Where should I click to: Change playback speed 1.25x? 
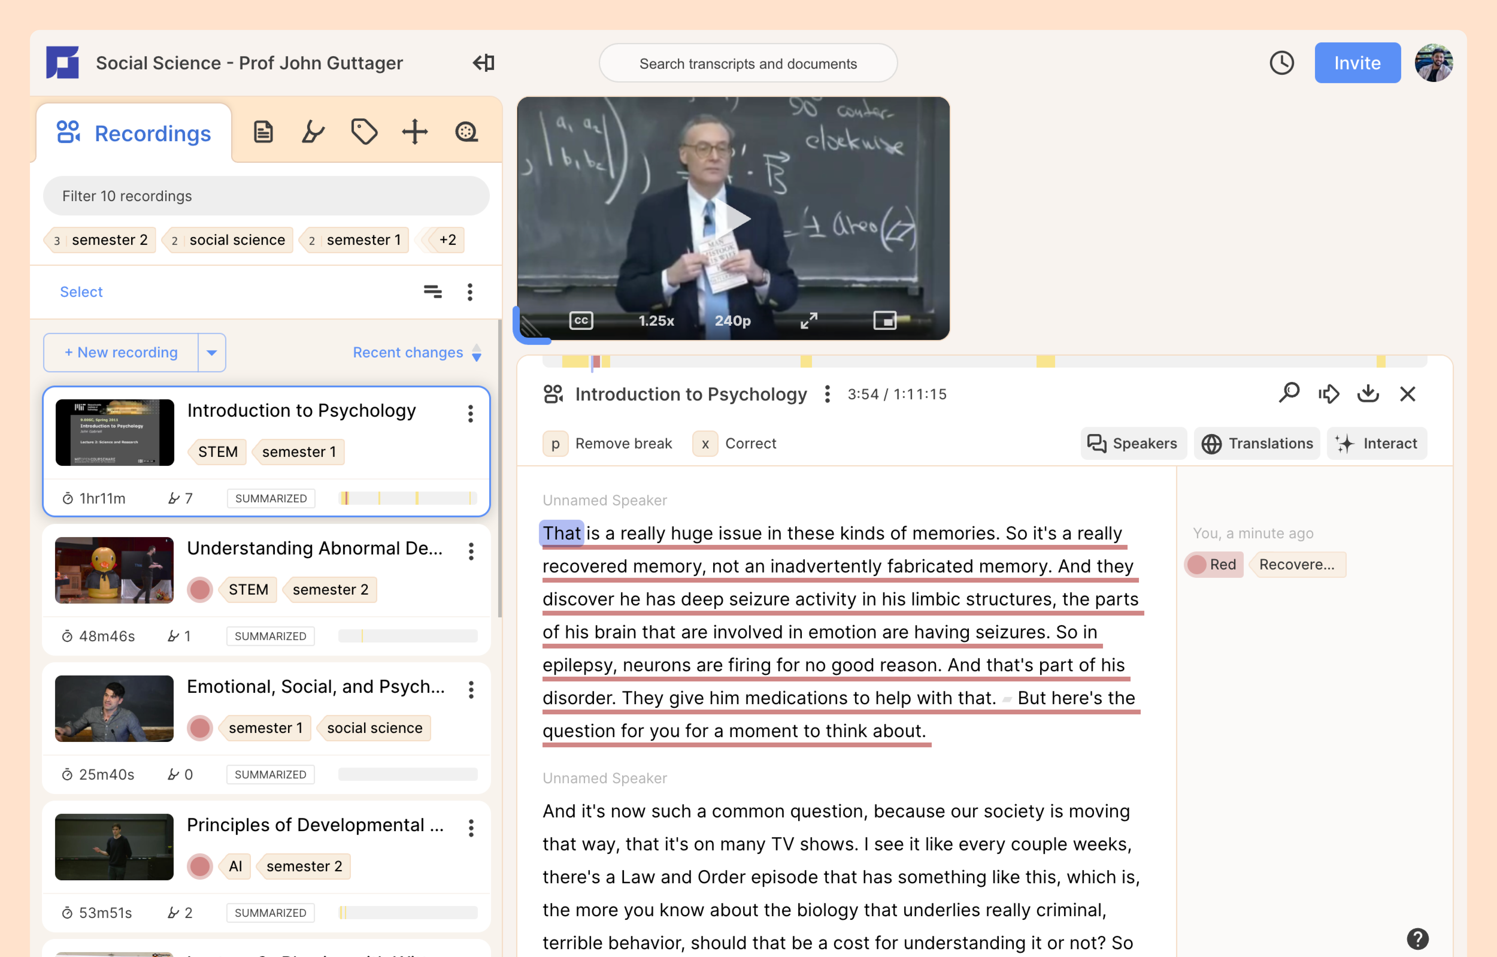656,321
